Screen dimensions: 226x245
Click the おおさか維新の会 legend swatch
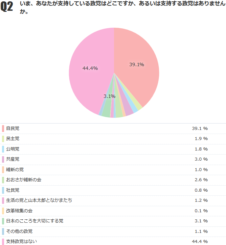(3, 180)
